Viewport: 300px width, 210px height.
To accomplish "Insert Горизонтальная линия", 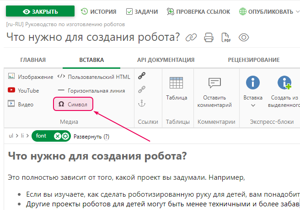I will (91, 90).
